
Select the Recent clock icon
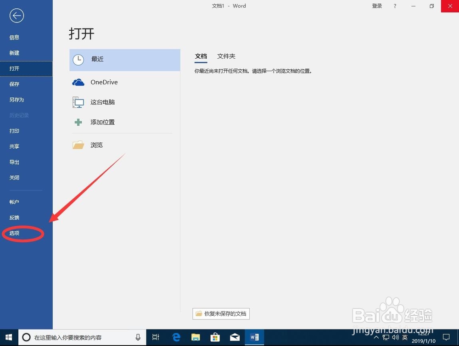pyautogui.click(x=78, y=60)
